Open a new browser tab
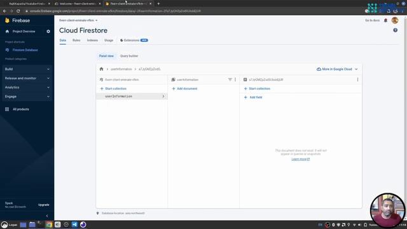This screenshot has width=407, height=229. tap(158, 4)
